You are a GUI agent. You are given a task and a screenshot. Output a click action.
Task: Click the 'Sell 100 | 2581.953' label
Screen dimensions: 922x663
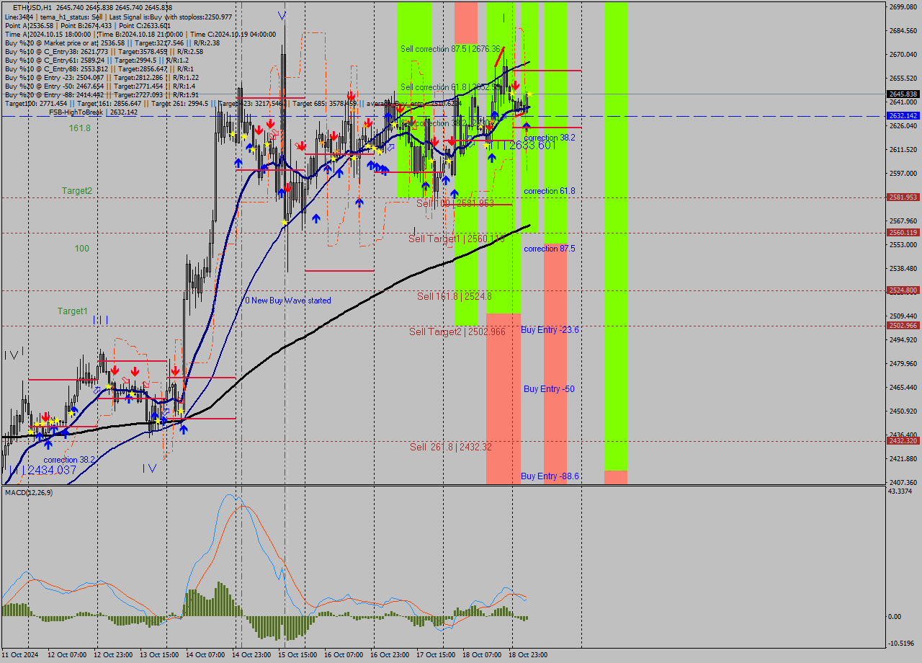[x=455, y=203]
